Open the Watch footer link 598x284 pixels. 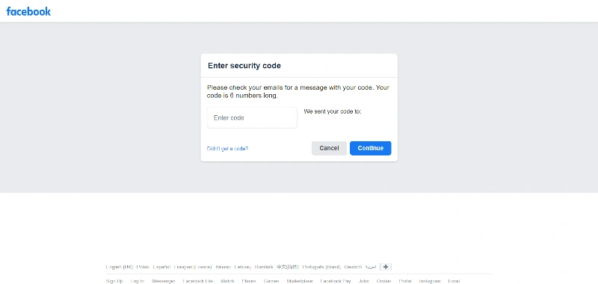[x=227, y=281]
